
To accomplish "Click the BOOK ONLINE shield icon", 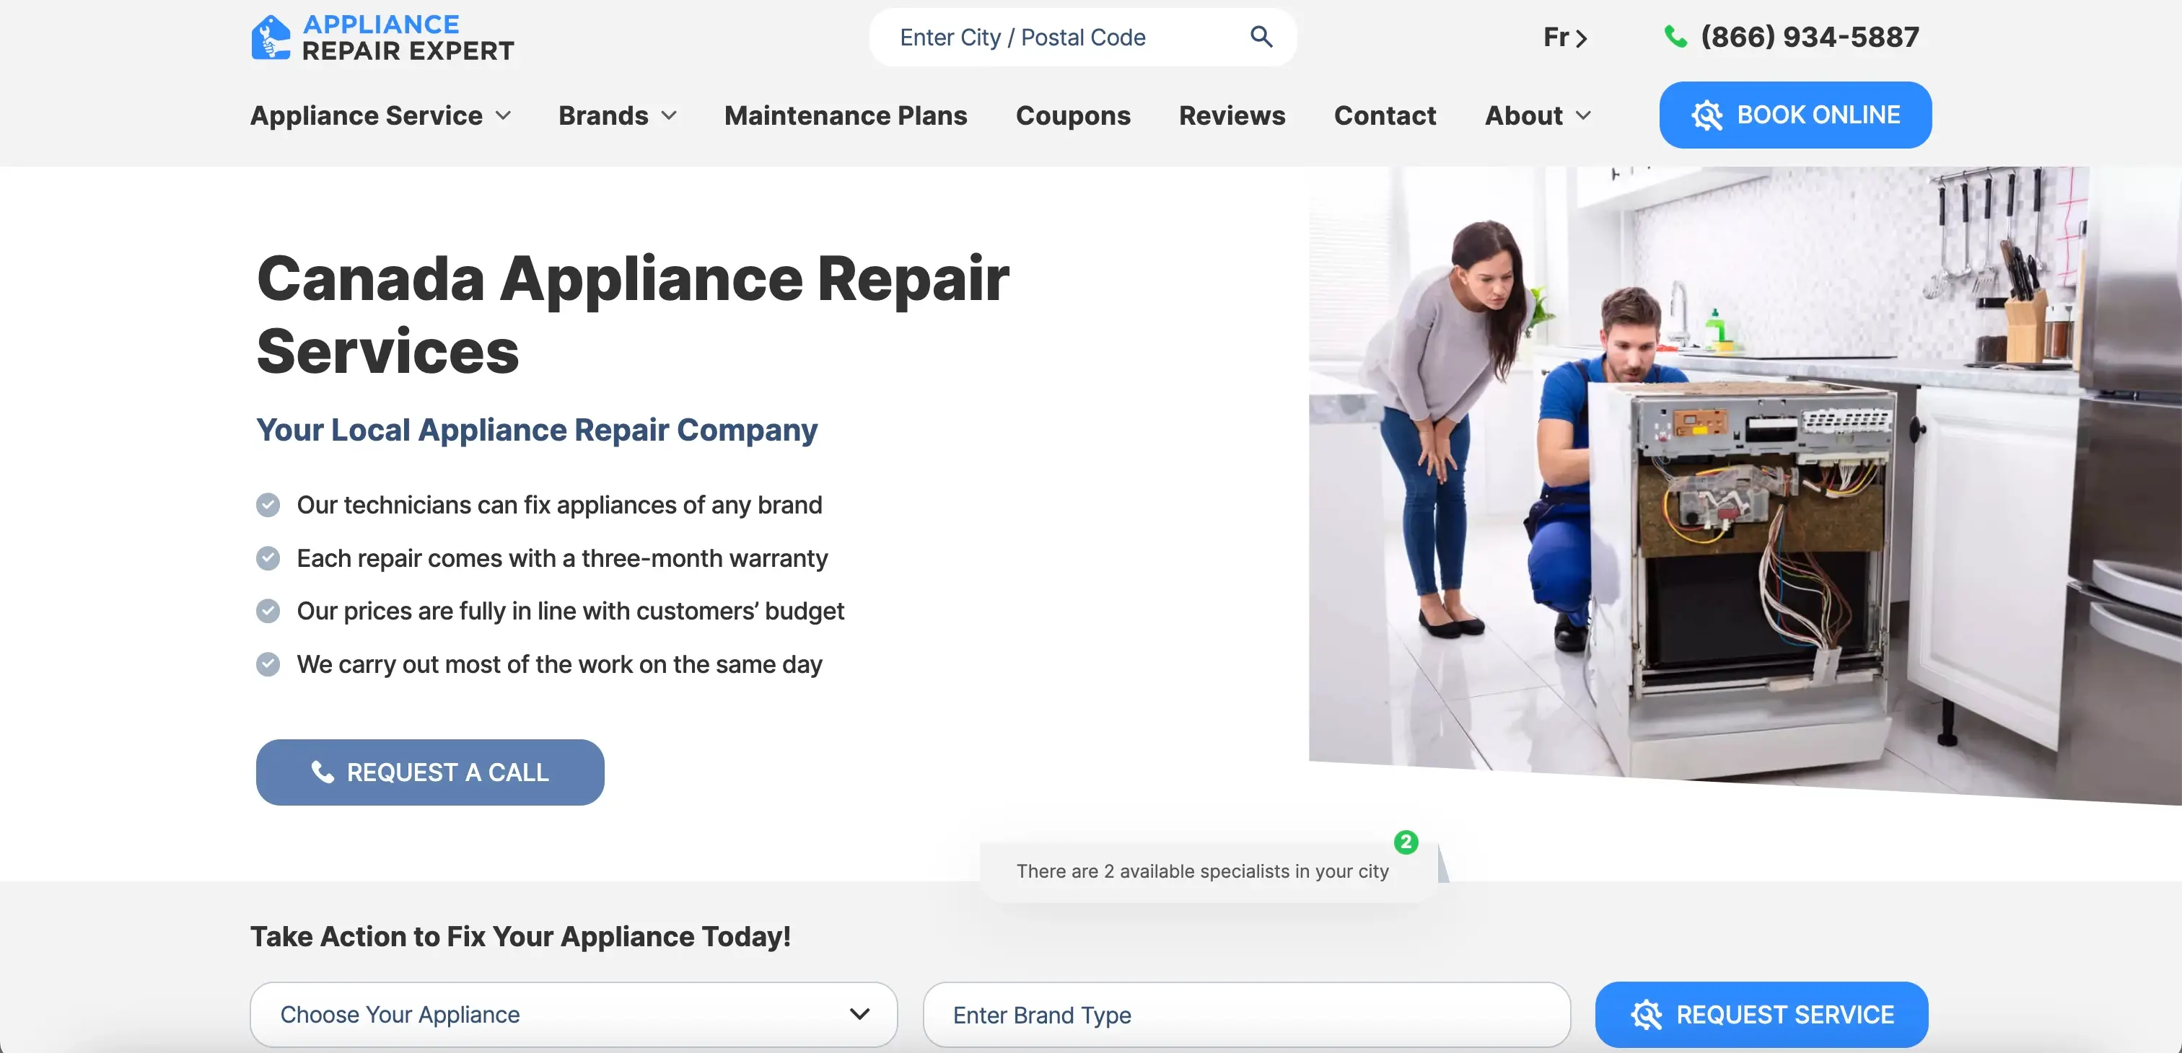I will [1704, 115].
